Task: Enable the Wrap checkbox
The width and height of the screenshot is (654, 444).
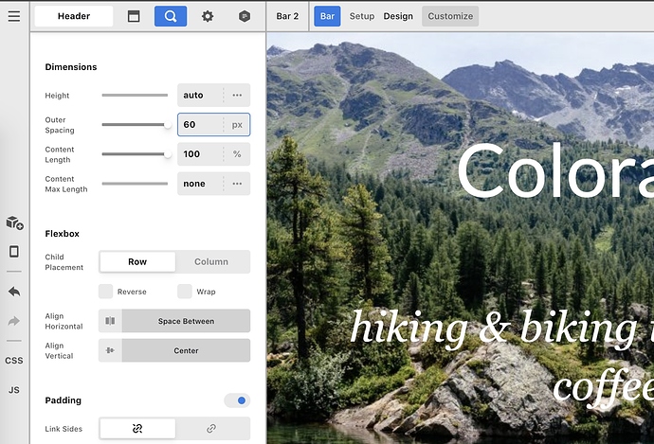Action: click(x=185, y=292)
